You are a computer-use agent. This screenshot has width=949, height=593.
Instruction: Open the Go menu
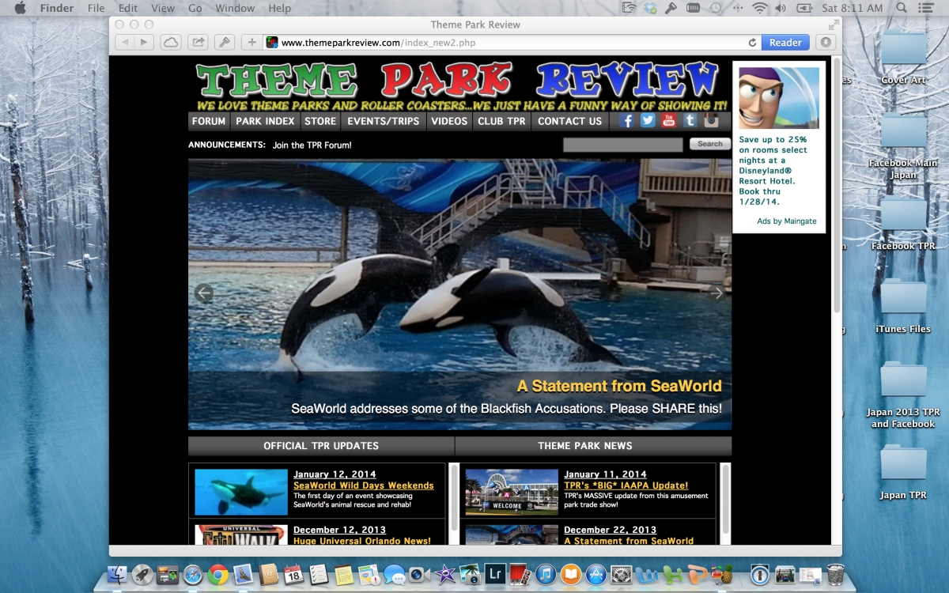point(195,8)
